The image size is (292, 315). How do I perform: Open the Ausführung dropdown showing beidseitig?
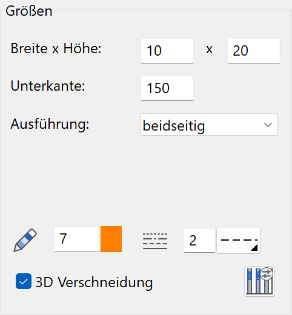point(209,125)
